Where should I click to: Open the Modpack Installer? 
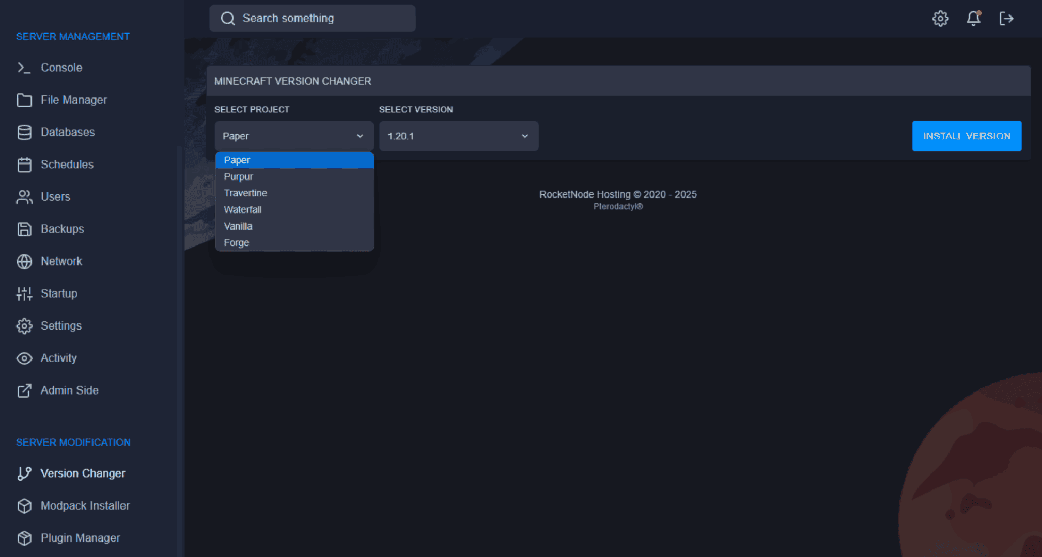(85, 505)
